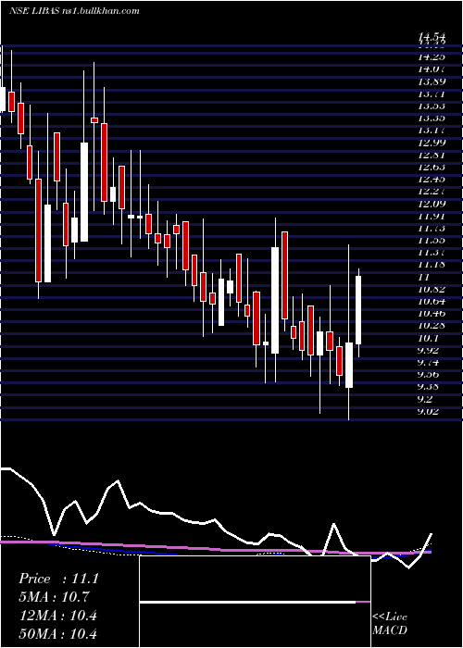Click the 12.63 price axis label
This screenshot has height=648, width=463.
[432, 168]
